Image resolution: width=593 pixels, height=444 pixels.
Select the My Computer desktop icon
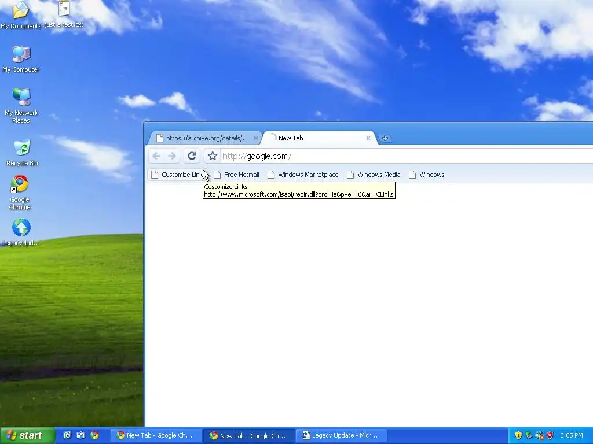click(x=21, y=60)
